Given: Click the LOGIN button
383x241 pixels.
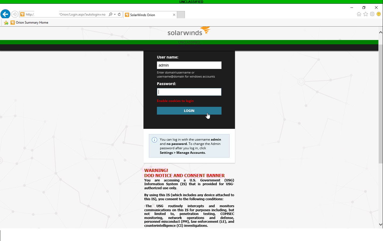Looking at the screenshot, I should 189,111.
